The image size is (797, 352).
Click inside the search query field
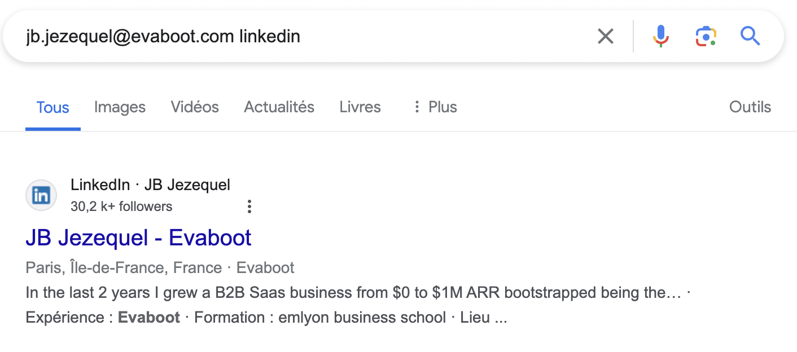pos(226,36)
